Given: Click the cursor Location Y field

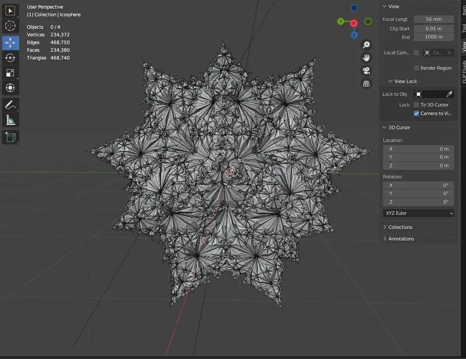Looking at the screenshot, I should 418,157.
